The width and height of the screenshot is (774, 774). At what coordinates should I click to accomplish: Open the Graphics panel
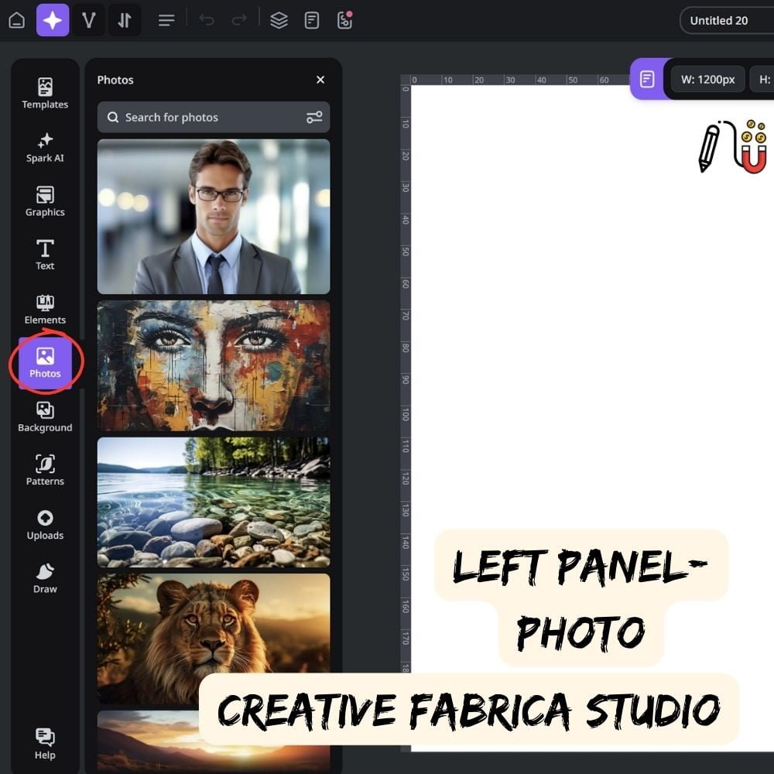[44, 201]
